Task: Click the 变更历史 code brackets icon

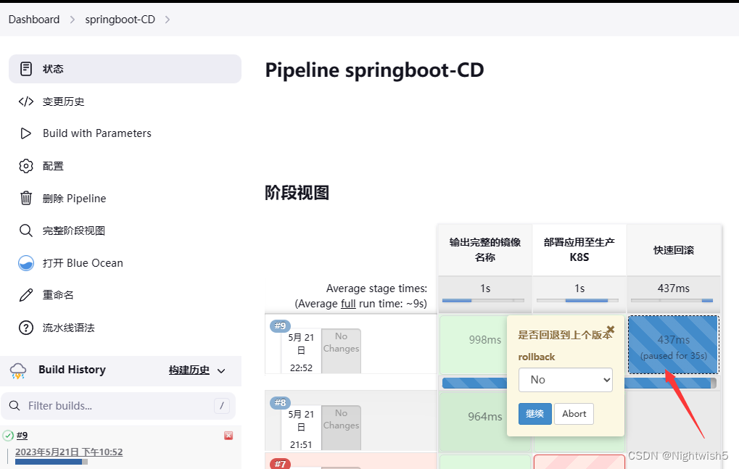Action: [x=26, y=101]
